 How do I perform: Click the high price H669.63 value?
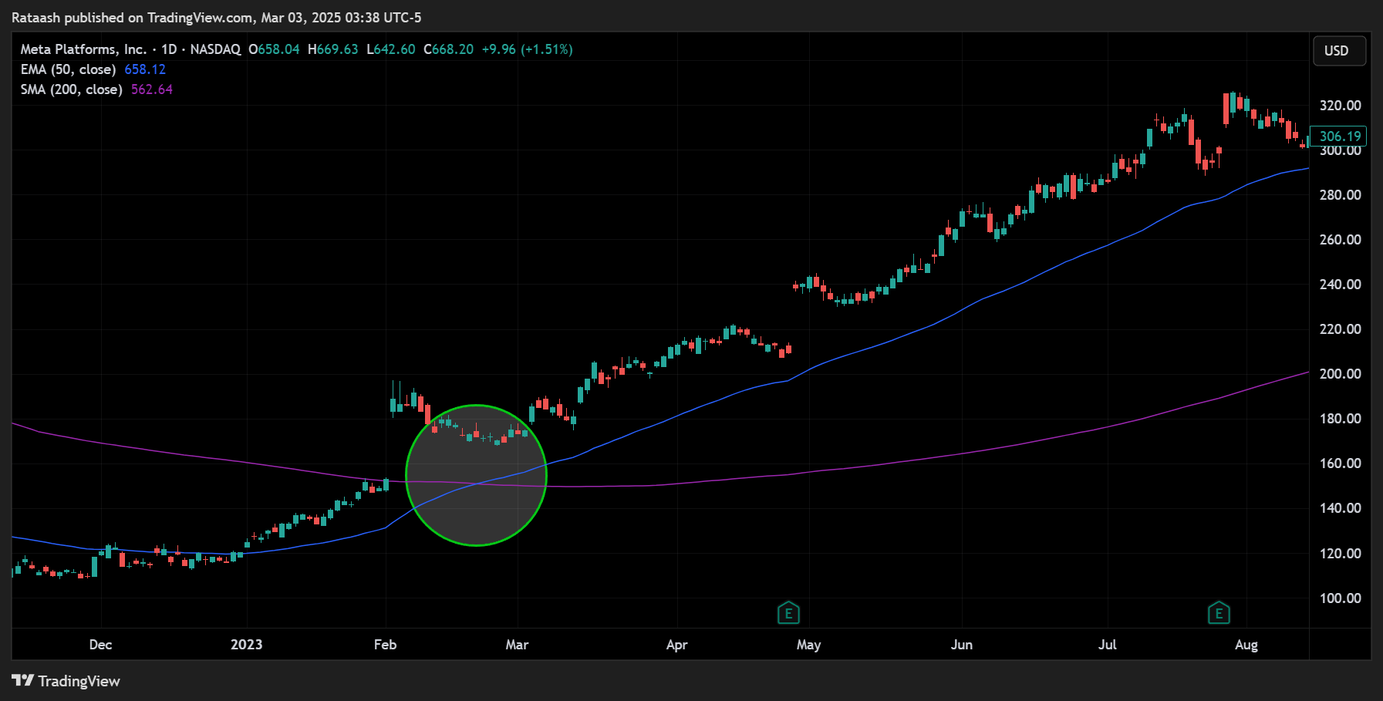click(333, 49)
